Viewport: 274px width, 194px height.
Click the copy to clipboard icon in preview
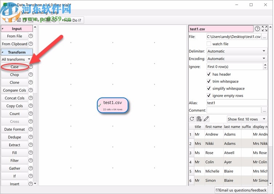pyautogui.click(x=199, y=119)
